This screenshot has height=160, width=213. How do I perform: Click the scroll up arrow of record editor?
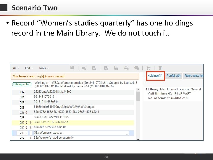138,90
